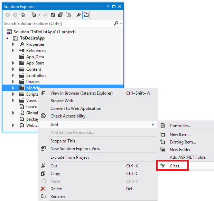This screenshot has height=201, width=214.
Task: Maximize the Solution Explorer panel
Action: [x=114, y=6]
